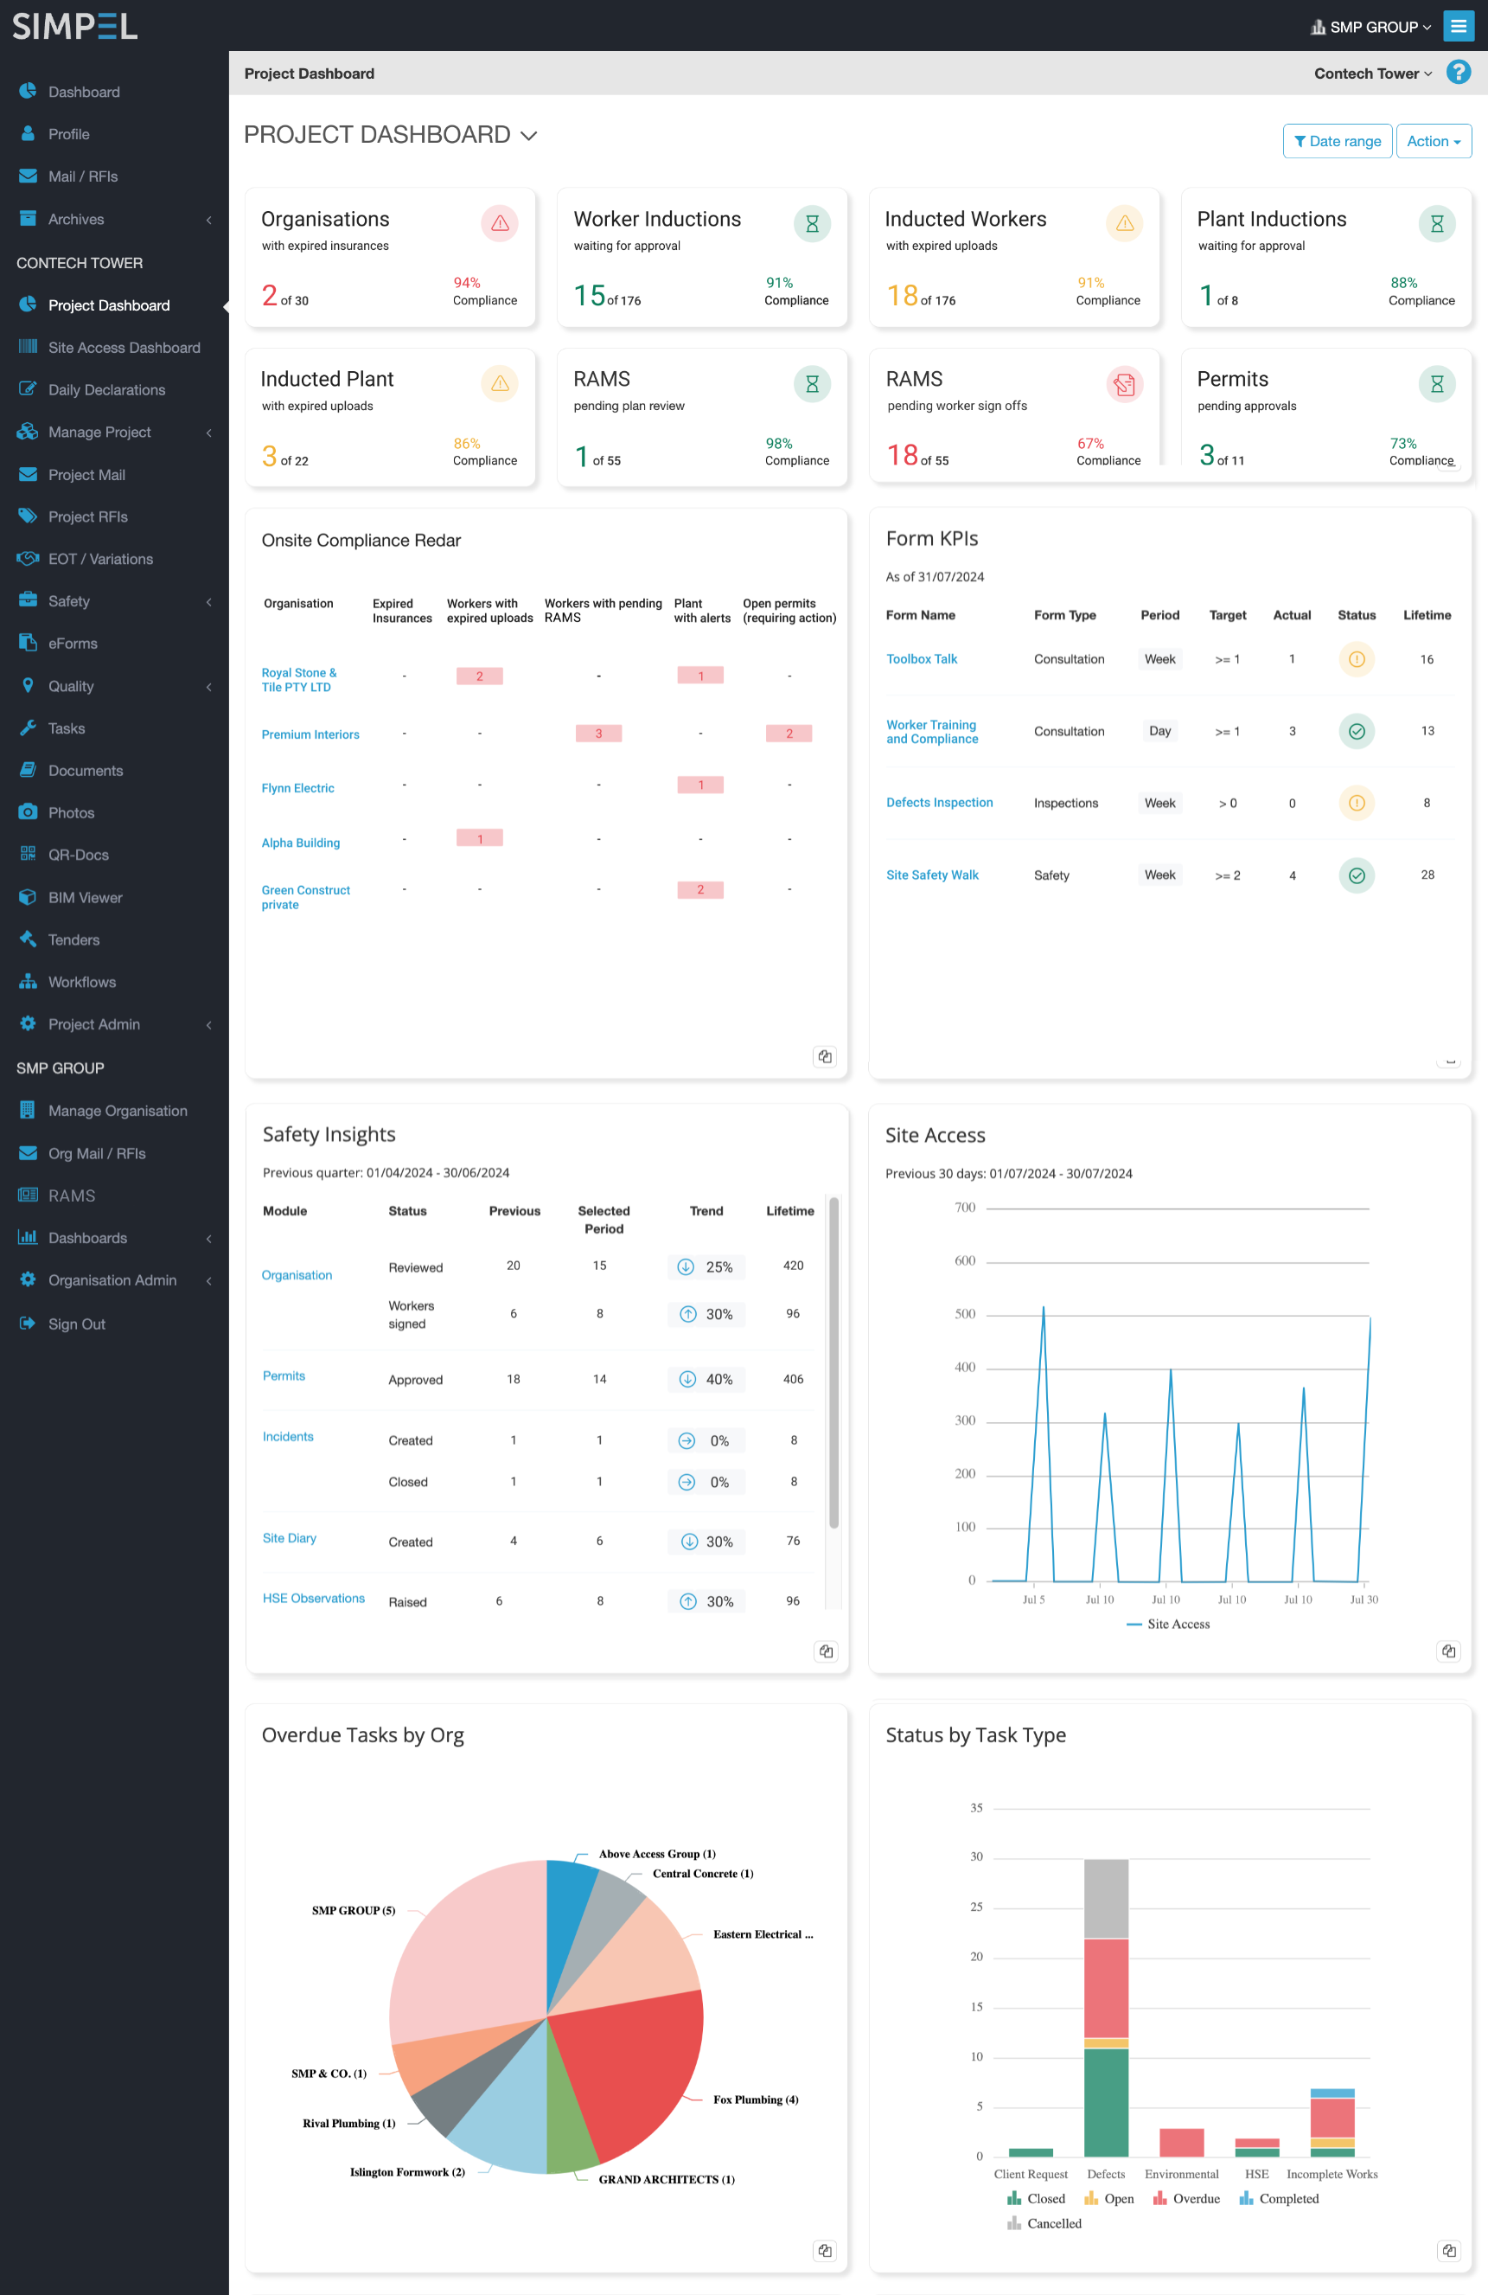Open Site Access Dashboard in sidebar
Screen dimensions: 1488x2295
(x=124, y=347)
